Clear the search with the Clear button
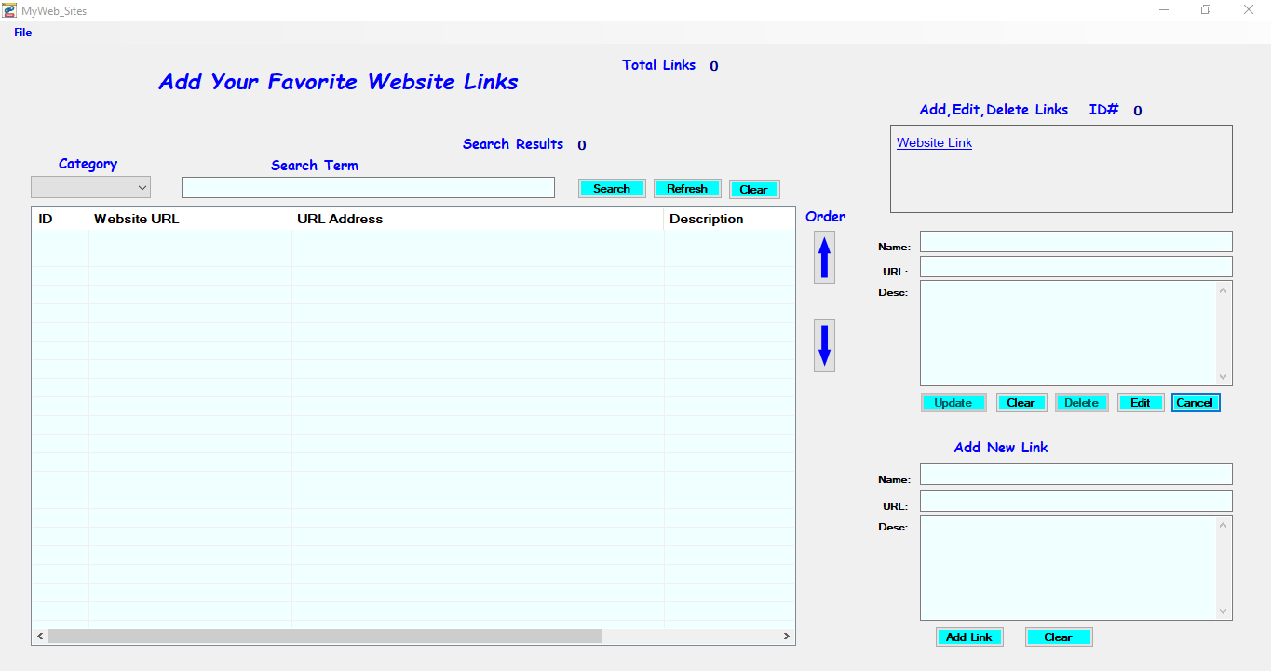The image size is (1271, 671). [x=754, y=189]
